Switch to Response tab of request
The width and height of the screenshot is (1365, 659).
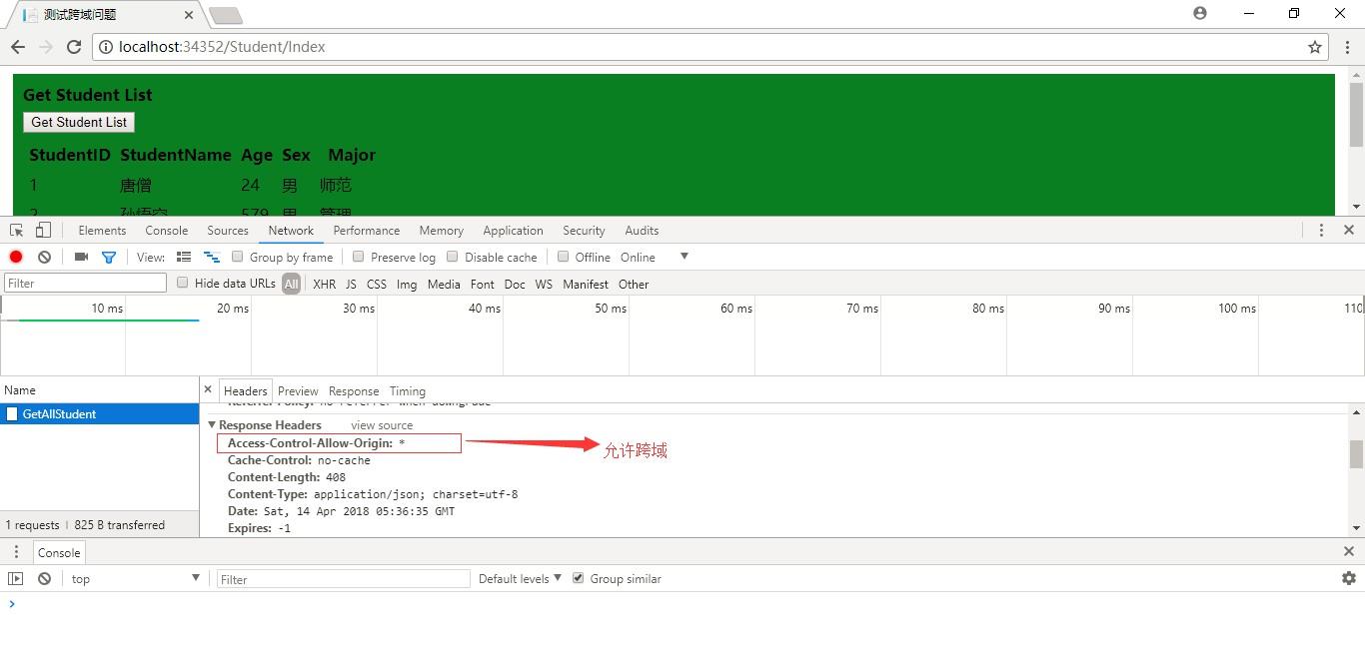(354, 390)
